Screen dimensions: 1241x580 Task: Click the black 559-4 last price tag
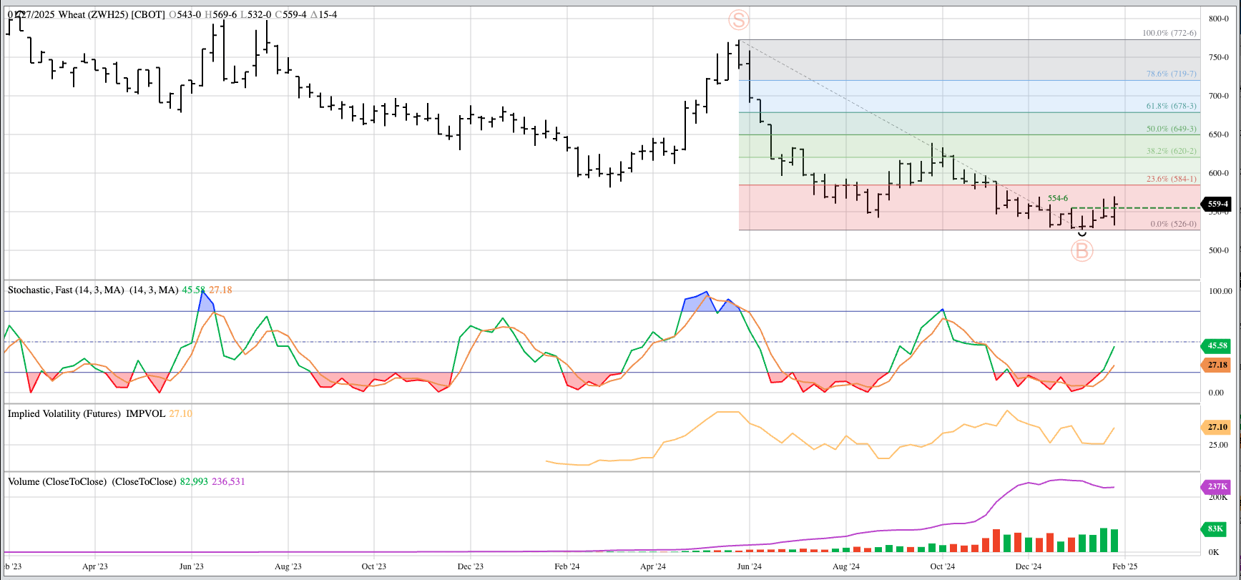tap(1217, 204)
